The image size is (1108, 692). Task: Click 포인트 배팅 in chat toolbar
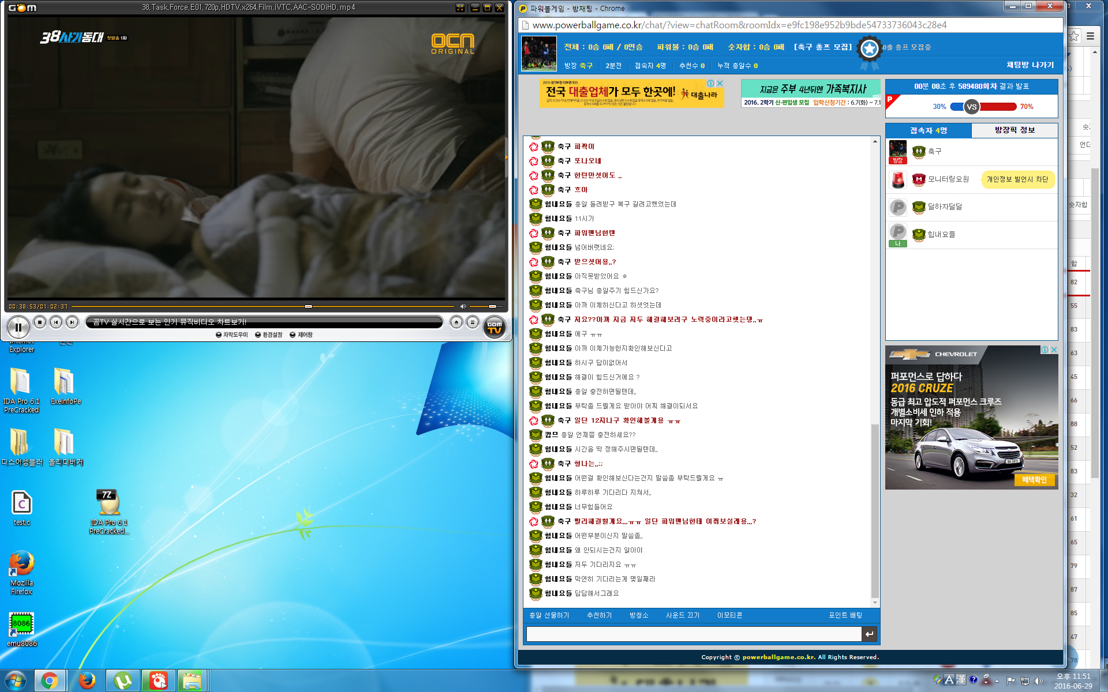[845, 615]
